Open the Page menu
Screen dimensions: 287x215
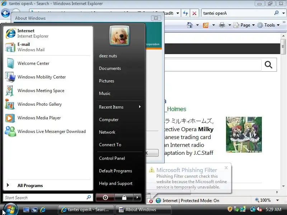244,25
